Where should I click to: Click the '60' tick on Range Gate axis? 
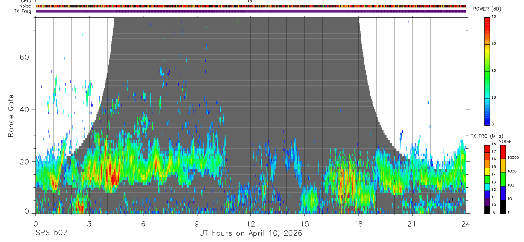[25, 57]
